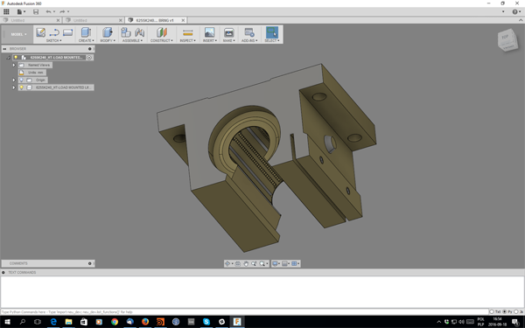
Task: Select the Pan hand tool
Action: click(x=246, y=264)
